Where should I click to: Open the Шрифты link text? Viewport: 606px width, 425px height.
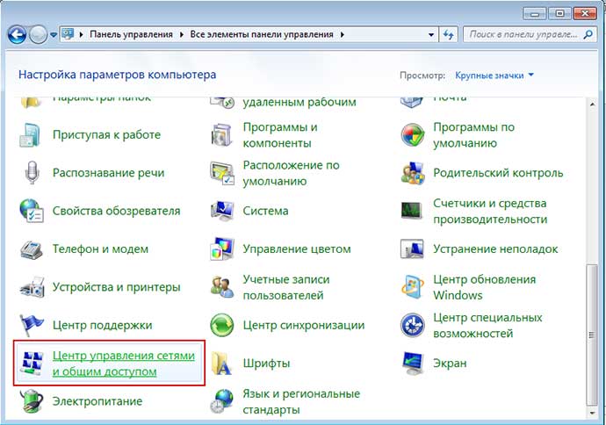266,364
